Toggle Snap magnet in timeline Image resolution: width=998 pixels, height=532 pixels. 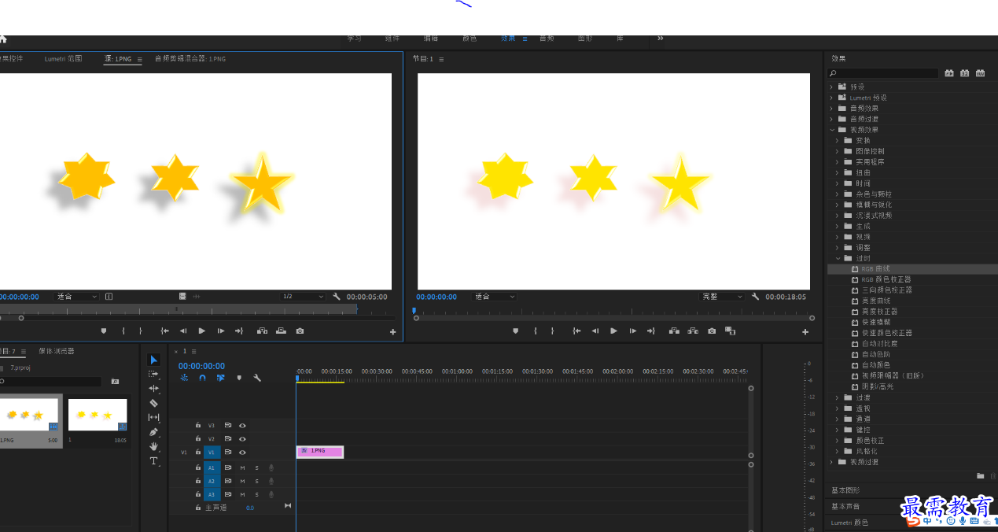[x=202, y=378]
